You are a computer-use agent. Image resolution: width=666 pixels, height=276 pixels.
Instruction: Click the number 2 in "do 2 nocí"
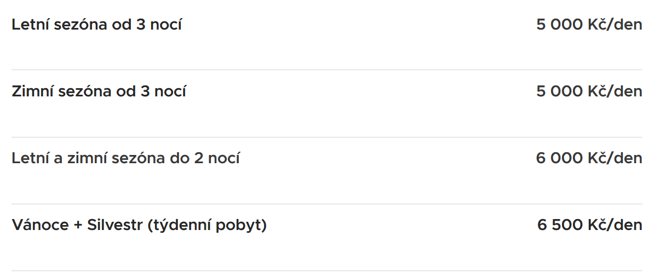pyautogui.click(x=199, y=159)
